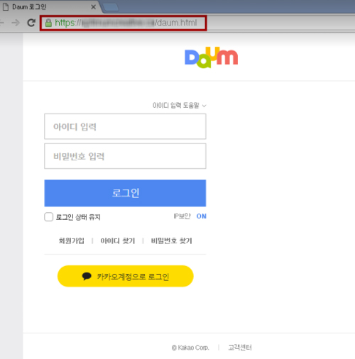The width and height of the screenshot is (355, 359).
Task: Open the 비밀번호 찾기 link
Action: 171,241
